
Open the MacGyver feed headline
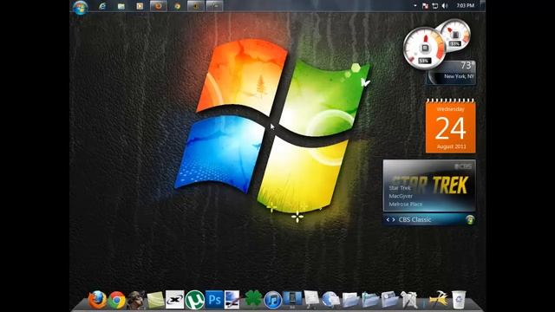point(401,196)
